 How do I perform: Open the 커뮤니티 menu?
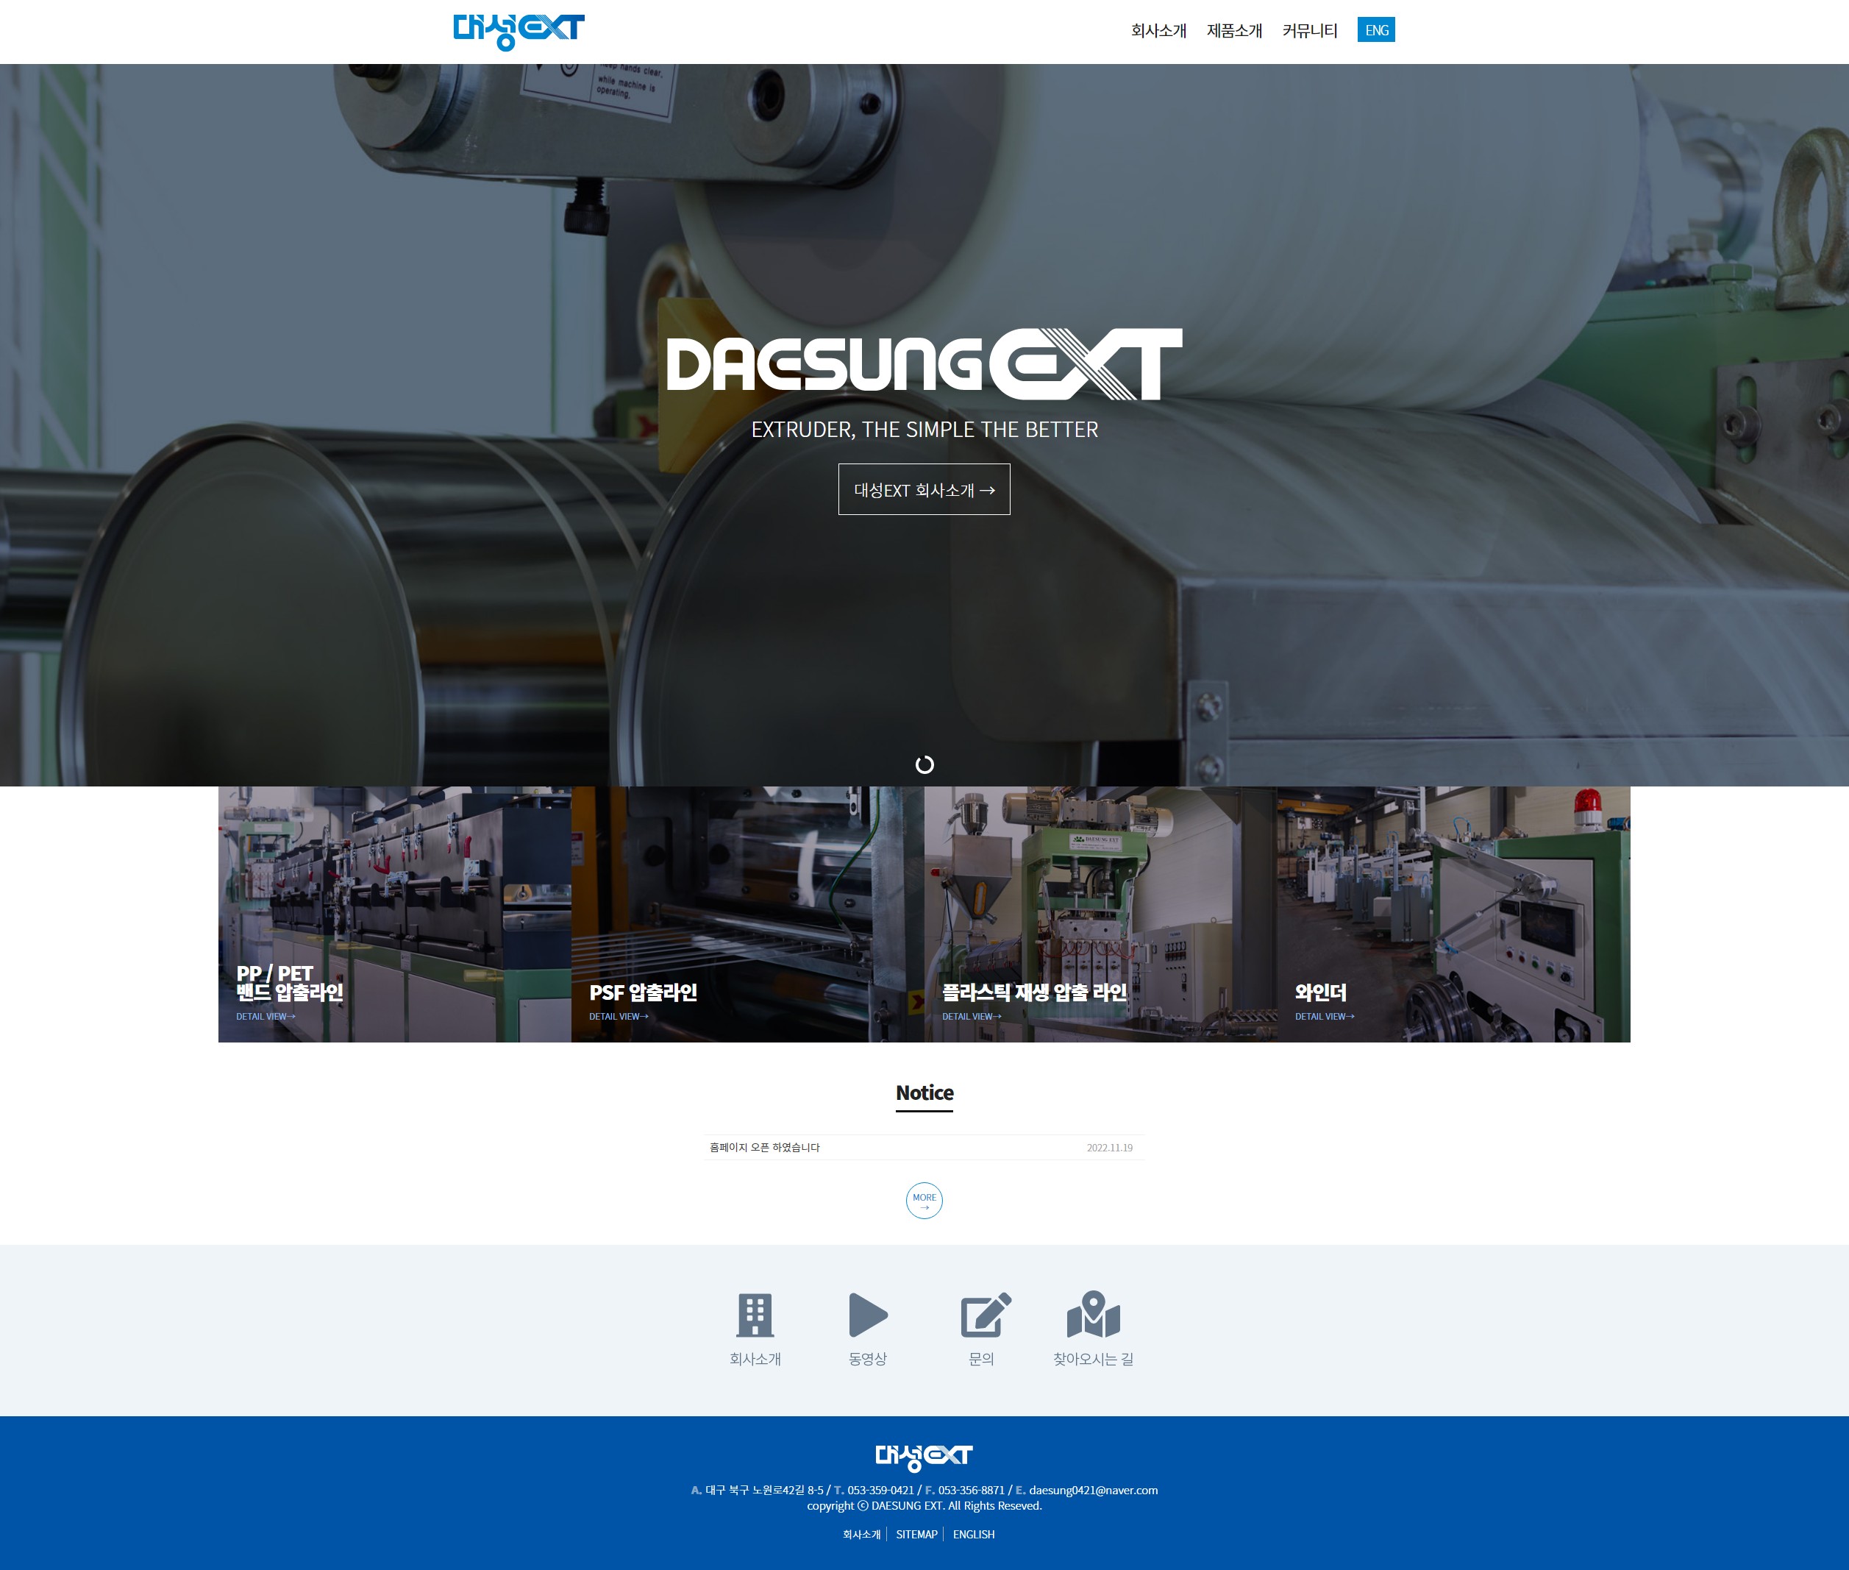[x=1310, y=30]
